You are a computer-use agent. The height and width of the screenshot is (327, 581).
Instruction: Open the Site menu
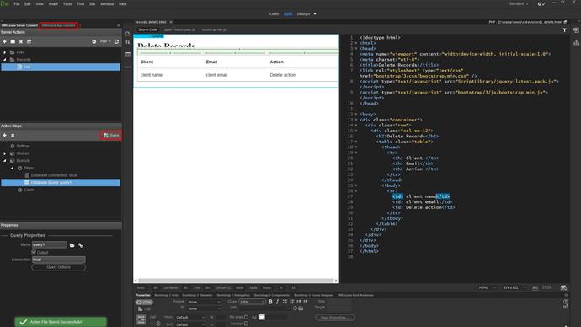[x=92, y=3]
